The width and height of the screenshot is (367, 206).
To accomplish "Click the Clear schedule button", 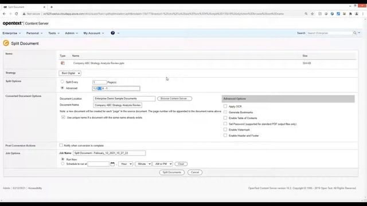I will click(x=181, y=164).
